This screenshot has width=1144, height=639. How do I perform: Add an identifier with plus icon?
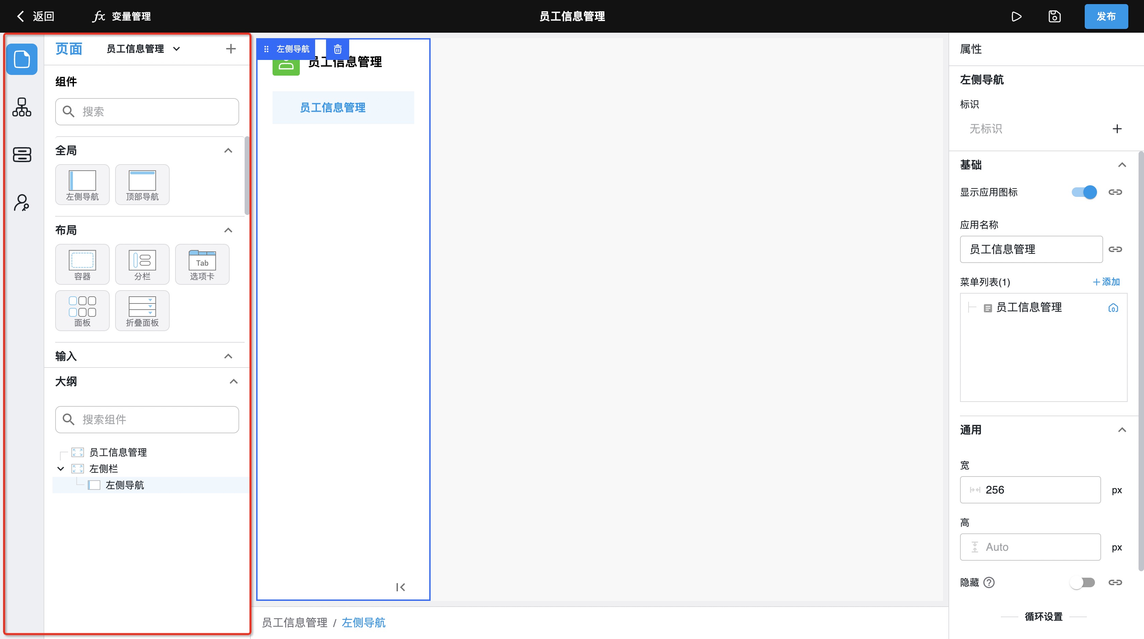click(1117, 129)
